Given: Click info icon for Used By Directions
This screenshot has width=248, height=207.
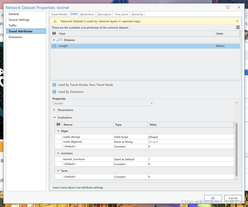Looking at the screenshot, I should click(54, 92).
